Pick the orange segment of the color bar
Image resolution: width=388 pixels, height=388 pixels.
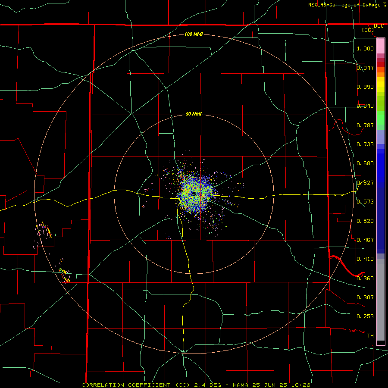click(381, 75)
